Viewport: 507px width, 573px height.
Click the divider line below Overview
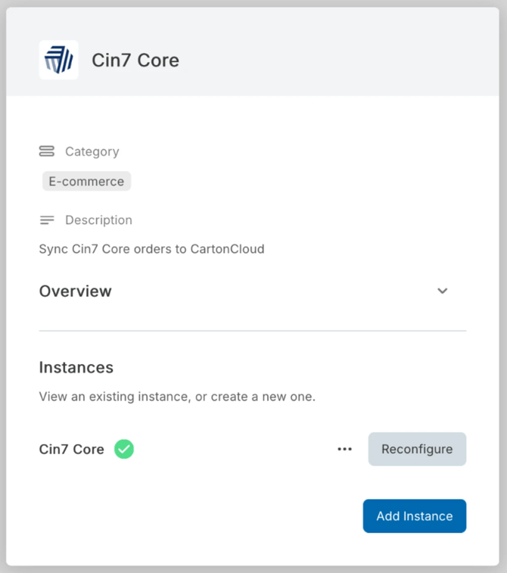(253, 331)
